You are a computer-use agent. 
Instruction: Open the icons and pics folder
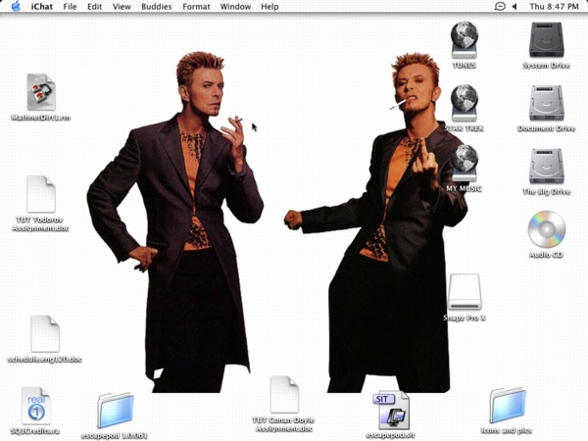tap(507, 406)
